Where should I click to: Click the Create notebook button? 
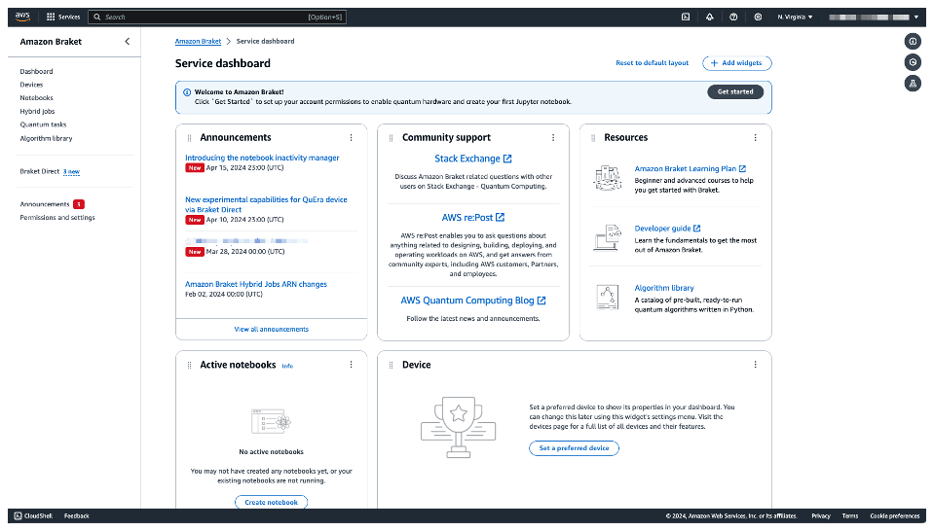pyautogui.click(x=272, y=502)
